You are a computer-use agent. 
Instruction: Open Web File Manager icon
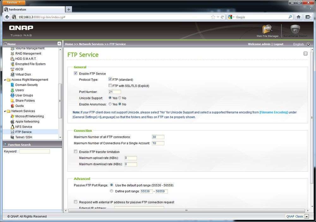coord(267,29)
